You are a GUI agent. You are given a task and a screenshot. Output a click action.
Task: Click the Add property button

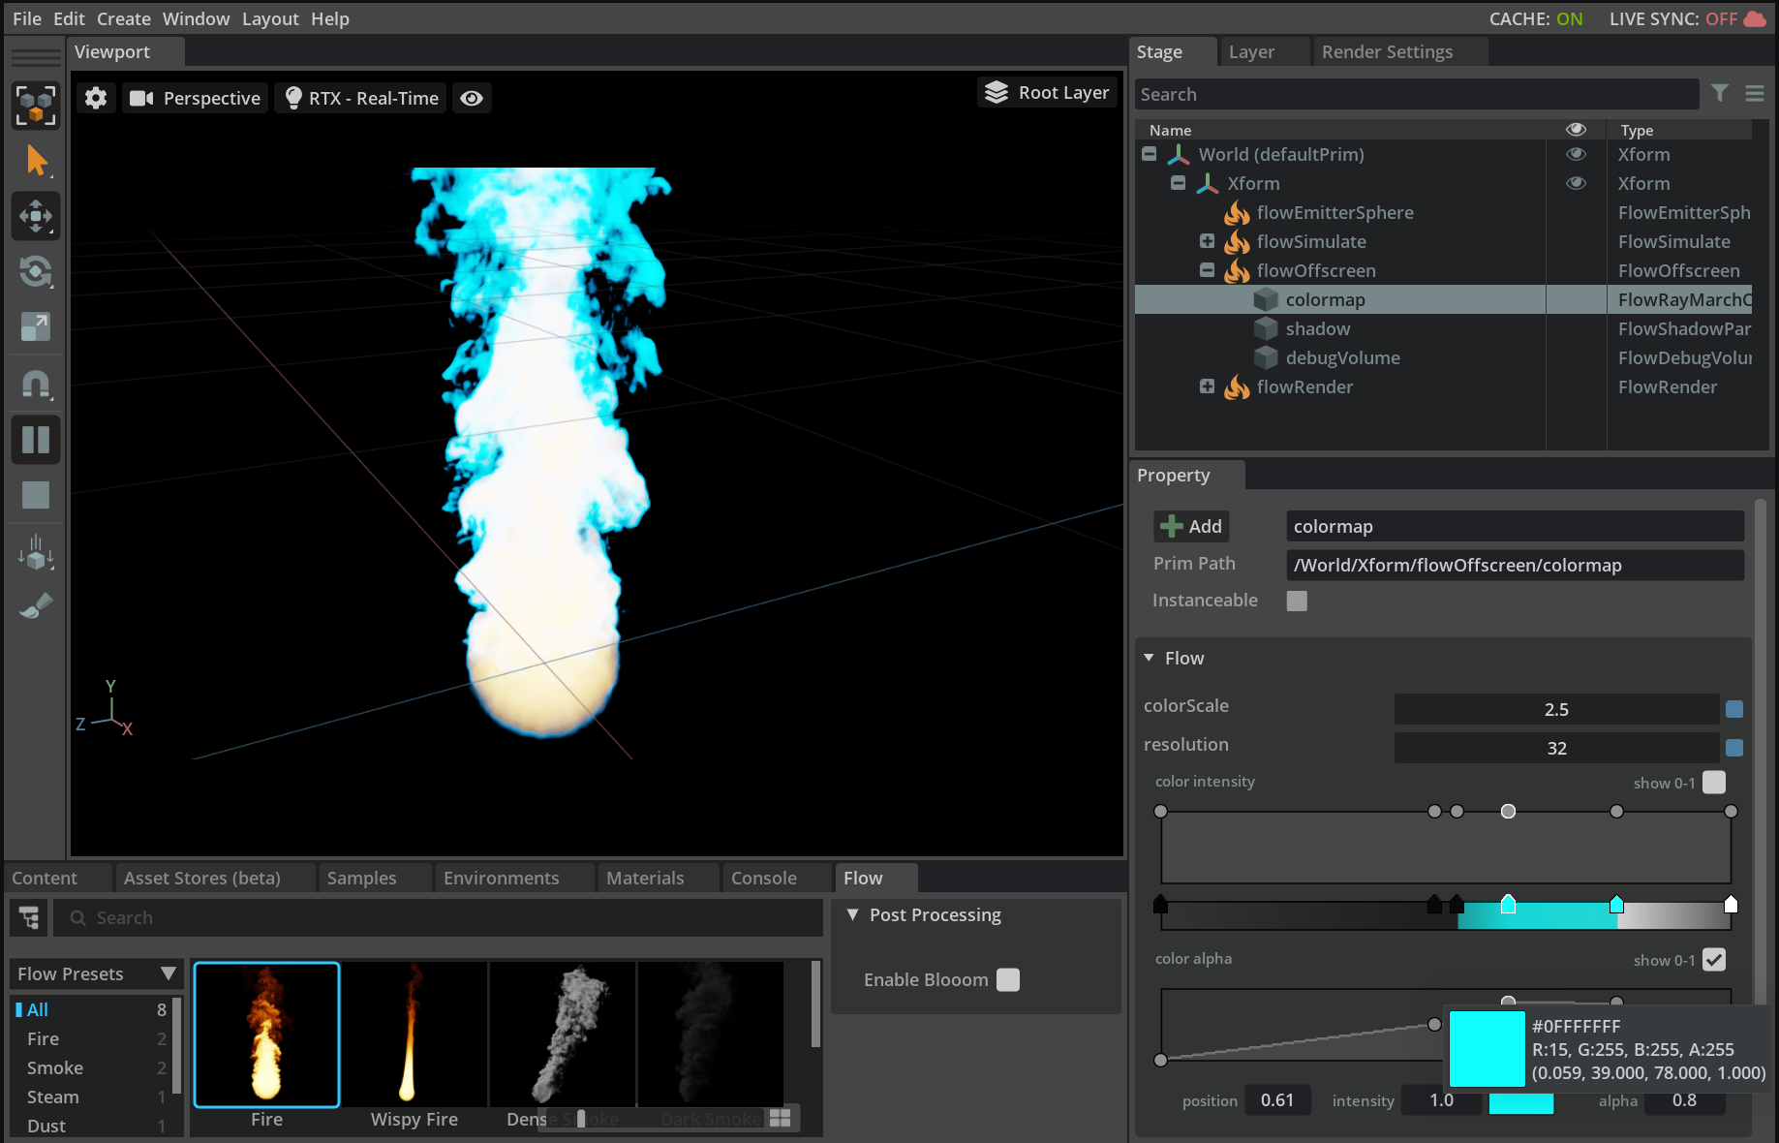1191,526
